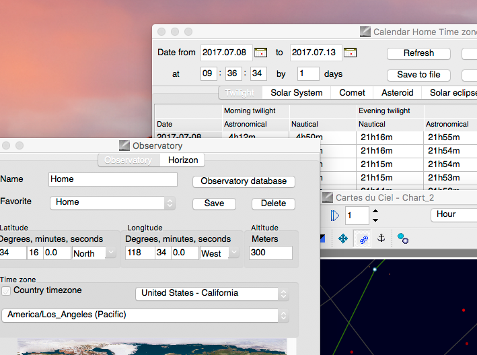Open the Observatory database button
Viewport: 477px width, 355px height.
(244, 181)
